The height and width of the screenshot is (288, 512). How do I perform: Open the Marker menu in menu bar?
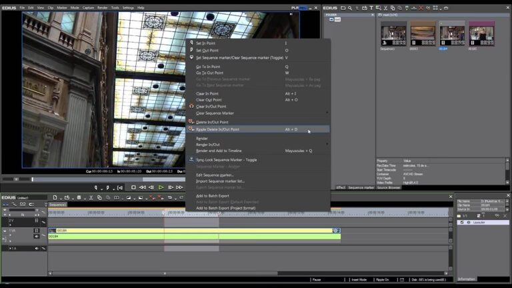coord(61,7)
